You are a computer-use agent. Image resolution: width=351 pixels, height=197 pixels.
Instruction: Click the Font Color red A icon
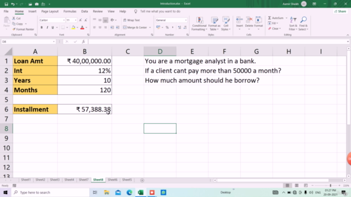pyautogui.click(x=82, y=27)
